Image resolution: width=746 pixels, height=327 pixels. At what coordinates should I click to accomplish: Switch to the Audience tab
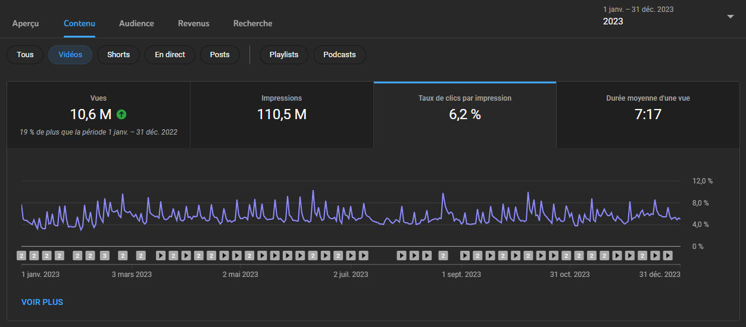(x=136, y=24)
